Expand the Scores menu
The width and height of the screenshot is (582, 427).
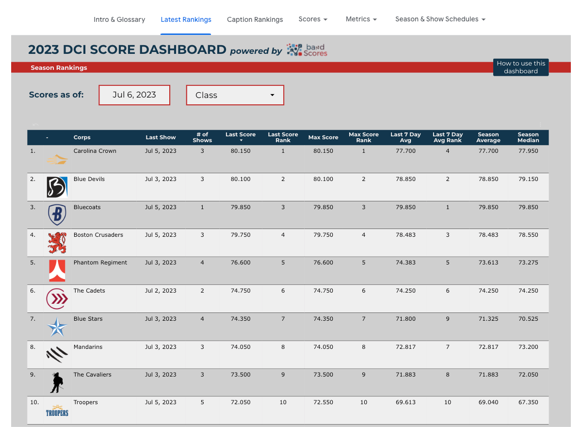click(313, 19)
